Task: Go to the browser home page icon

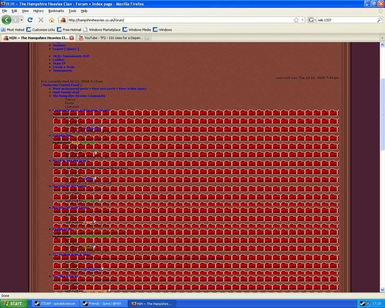Action: [51, 20]
